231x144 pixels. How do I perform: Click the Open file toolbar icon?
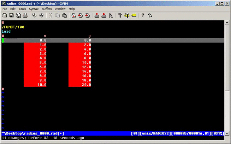pos(5,15)
